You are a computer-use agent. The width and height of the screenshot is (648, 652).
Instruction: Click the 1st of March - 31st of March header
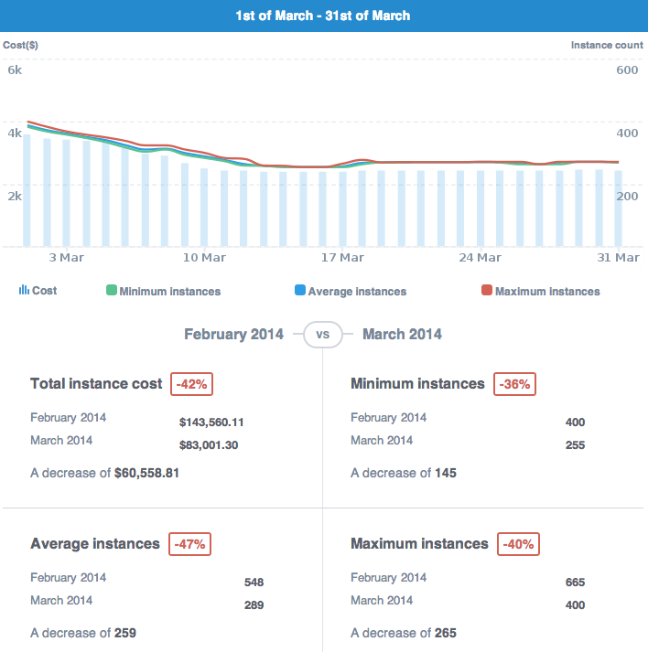(323, 16)
